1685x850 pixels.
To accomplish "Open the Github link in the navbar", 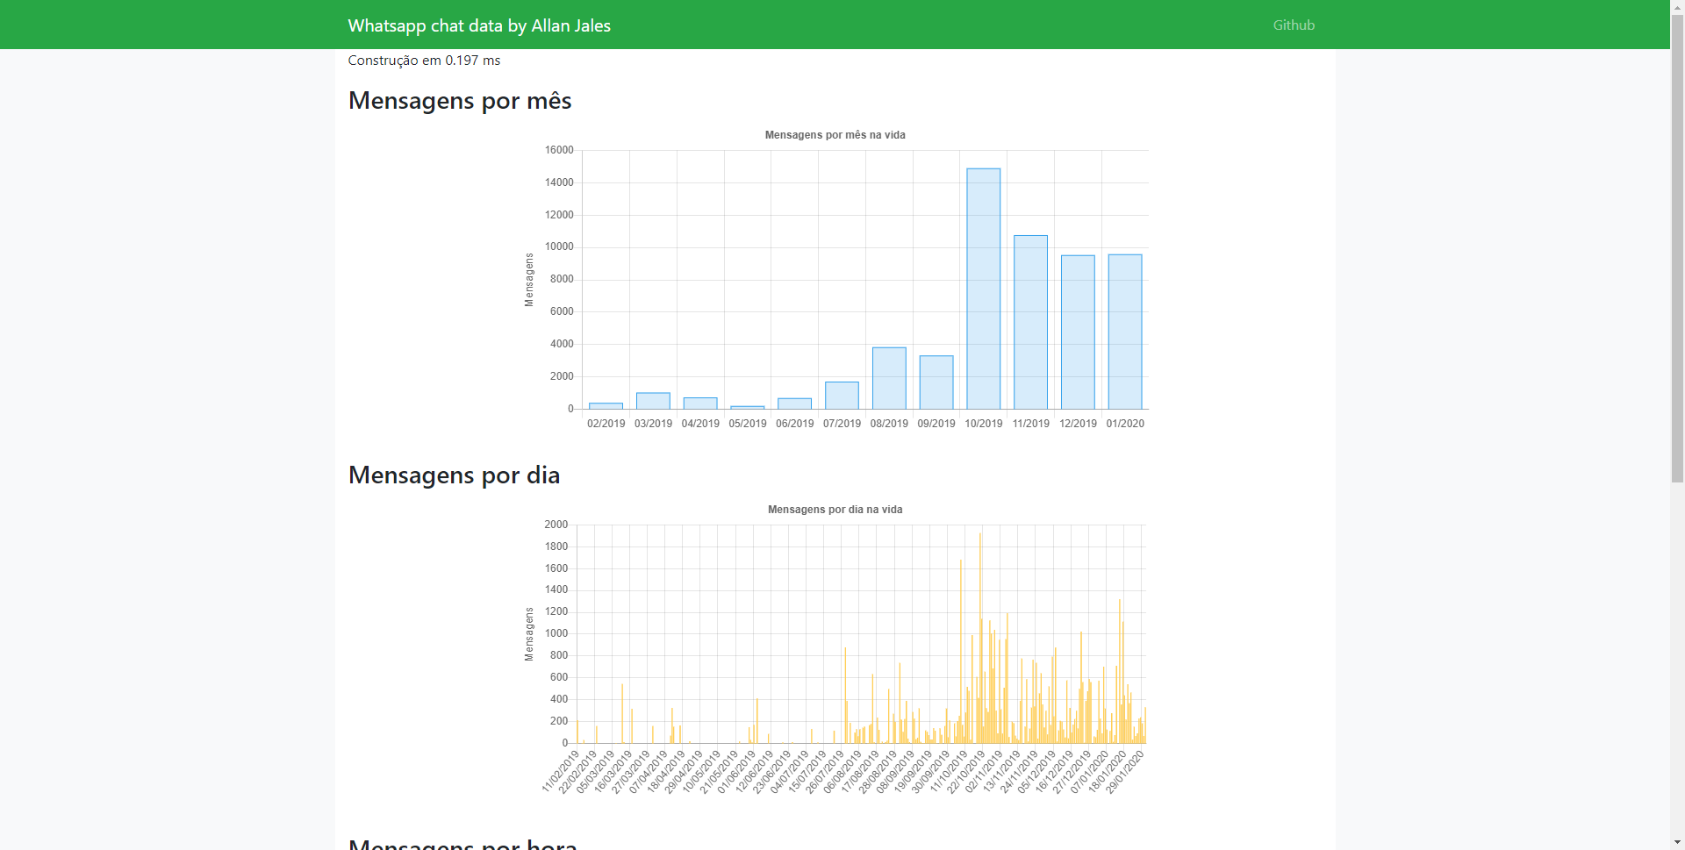I will click(x=1293, y=25).
